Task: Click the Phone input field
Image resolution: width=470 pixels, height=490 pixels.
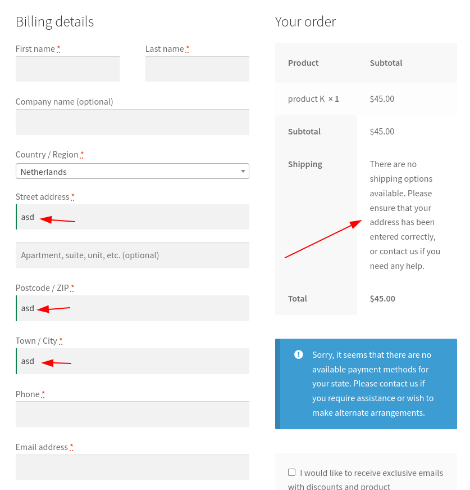Action: coord(133,414)
